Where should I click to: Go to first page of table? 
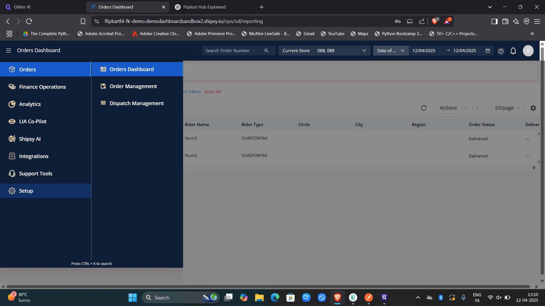click(466, 108)
